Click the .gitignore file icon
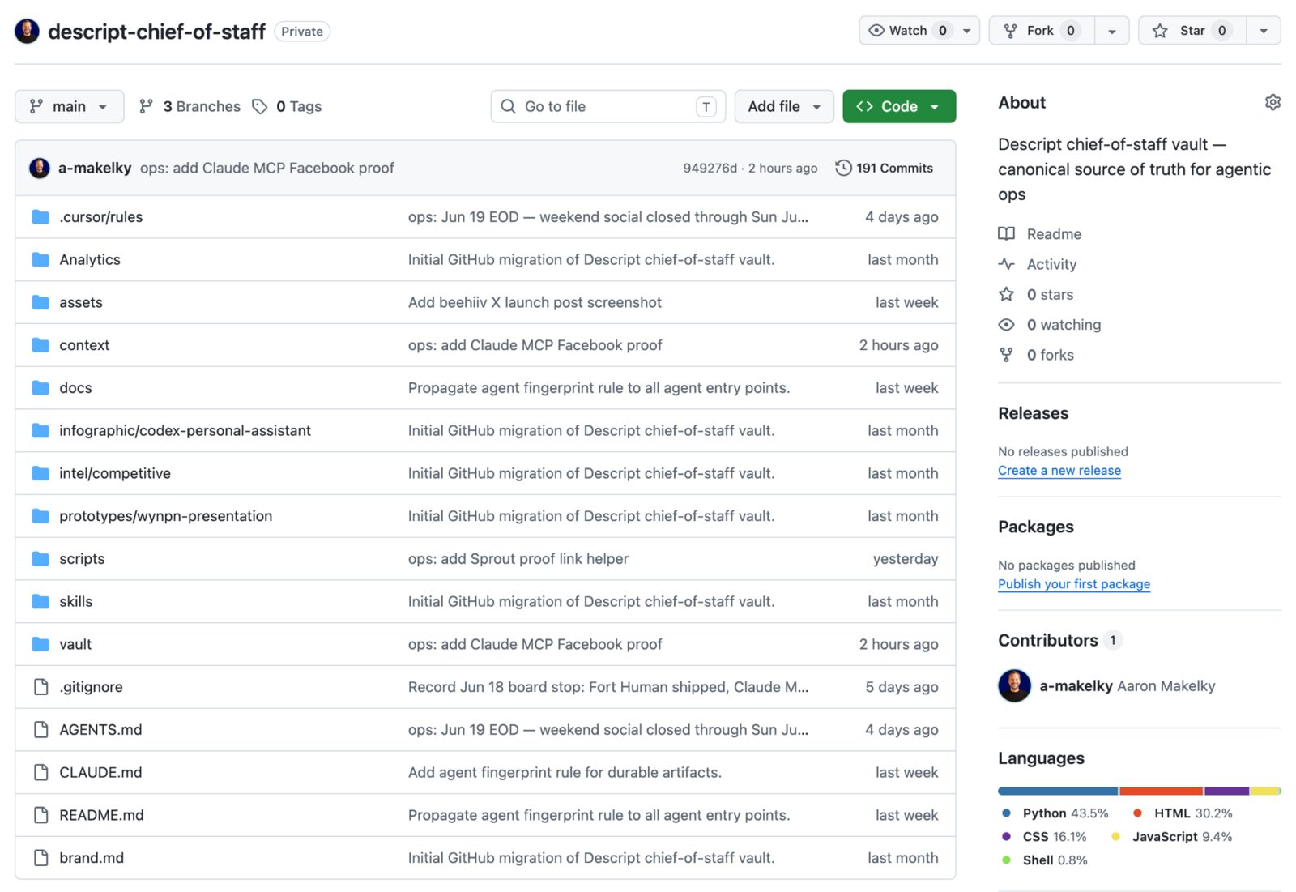 point(40,687)
